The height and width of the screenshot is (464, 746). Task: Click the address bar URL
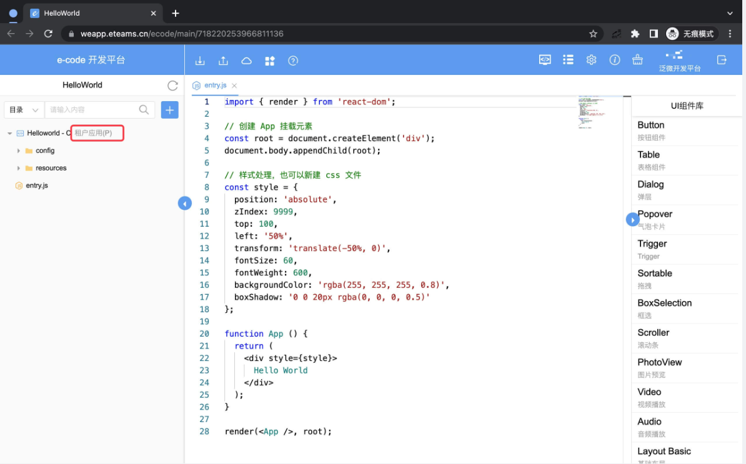point(182,34)
